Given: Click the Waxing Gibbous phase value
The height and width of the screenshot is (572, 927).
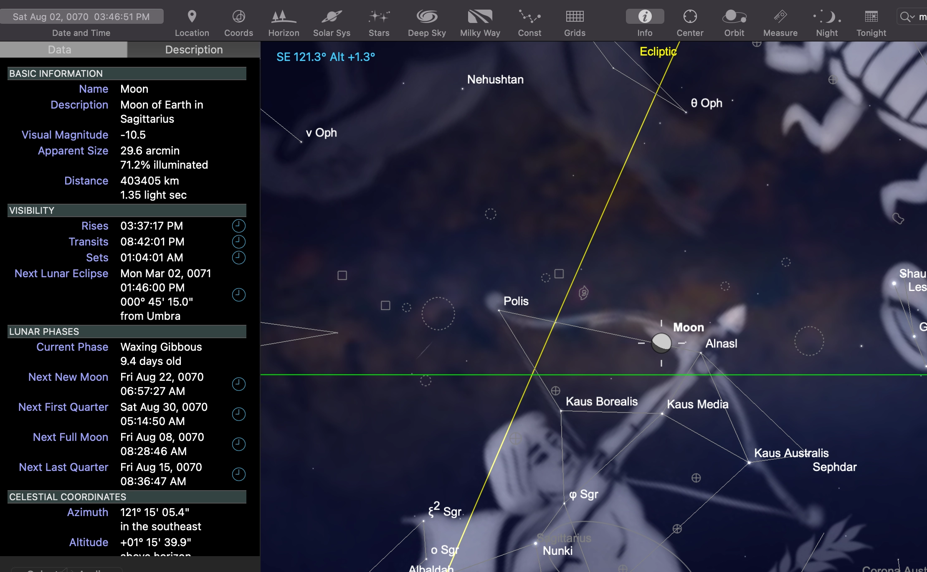Looking at the screenshot, I should [x=161, y=347].
